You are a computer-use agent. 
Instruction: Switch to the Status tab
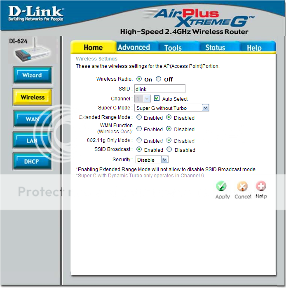(215, 47)
